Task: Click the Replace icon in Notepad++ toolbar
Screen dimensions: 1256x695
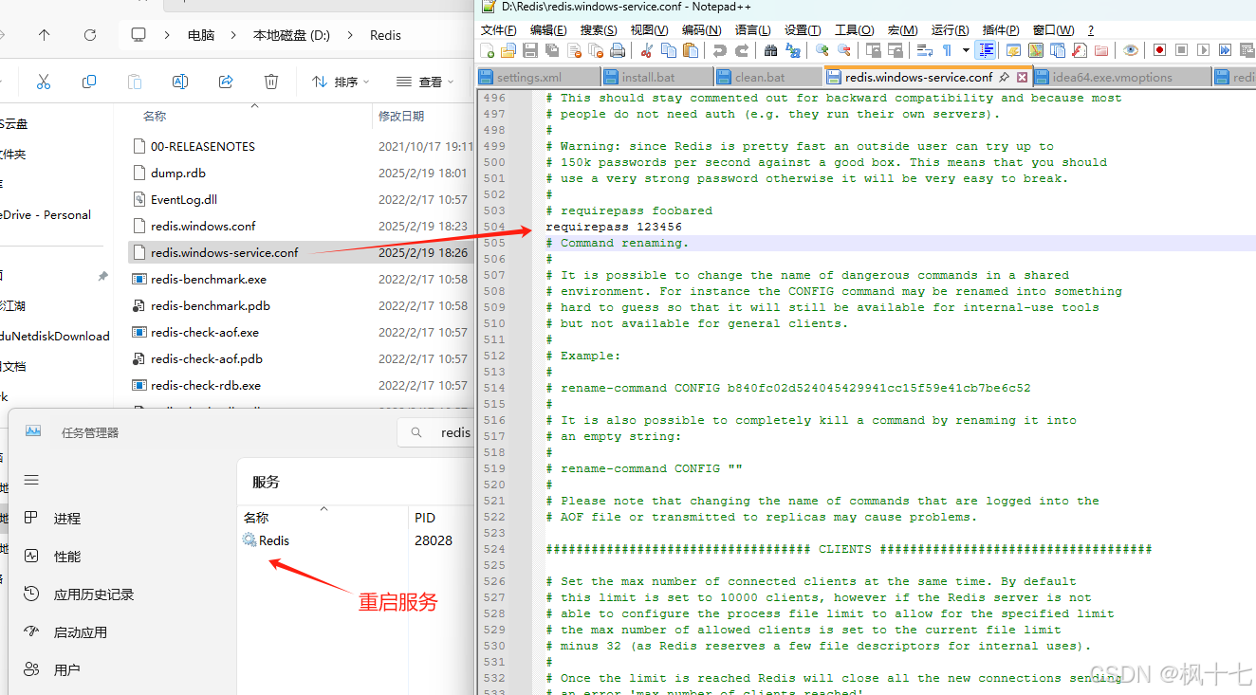Action: click(793, 50)
